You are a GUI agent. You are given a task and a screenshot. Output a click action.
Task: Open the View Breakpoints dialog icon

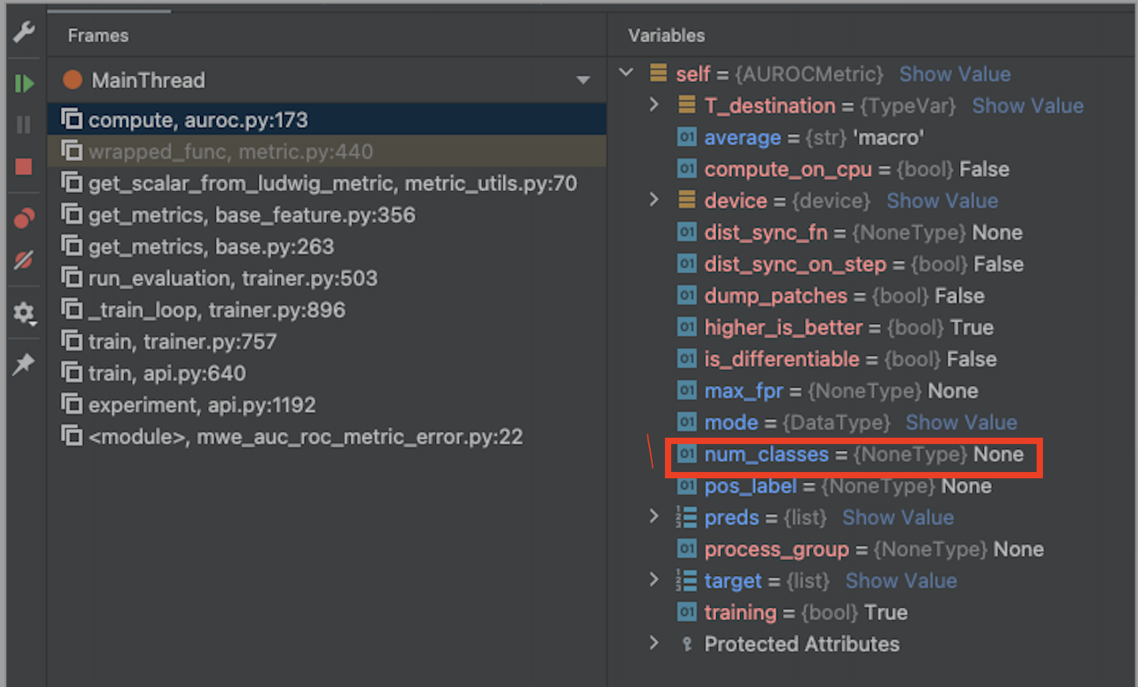pyautogui.click(x=23, y=218)
